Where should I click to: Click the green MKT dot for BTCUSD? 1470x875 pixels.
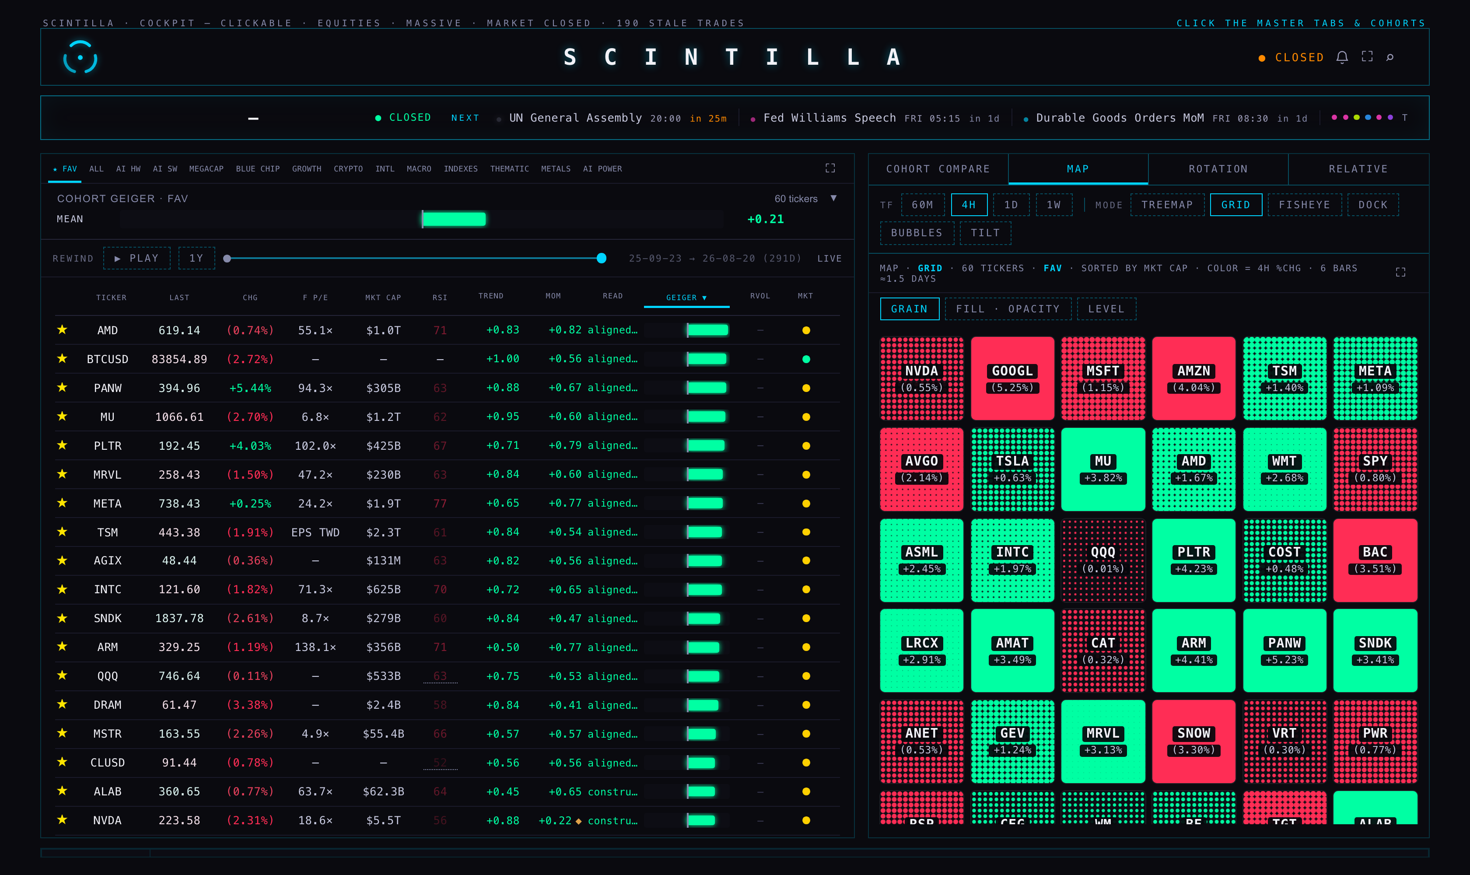806,359
